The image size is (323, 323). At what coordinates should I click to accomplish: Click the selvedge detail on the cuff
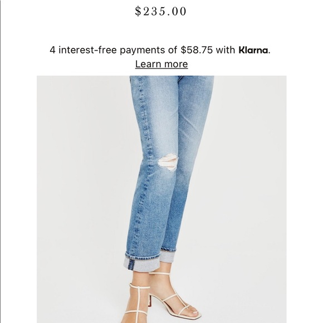pyautogui.click(x=131, y=265)
